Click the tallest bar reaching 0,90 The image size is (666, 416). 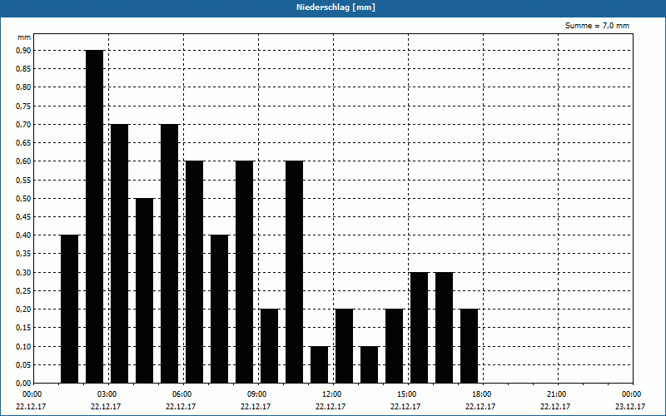(x=95, y=216)
